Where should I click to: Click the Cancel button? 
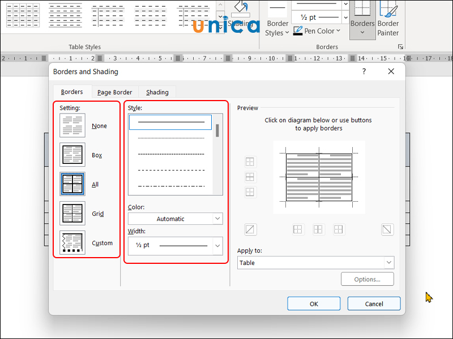[374, 303]
